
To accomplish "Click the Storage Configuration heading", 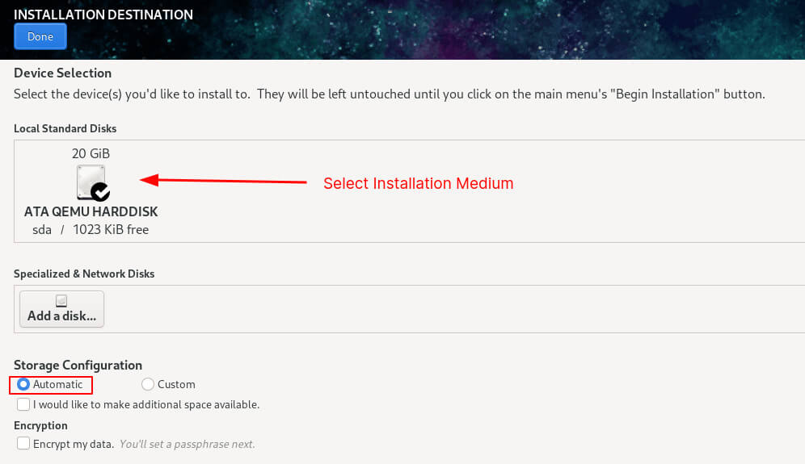I will 78,366.
